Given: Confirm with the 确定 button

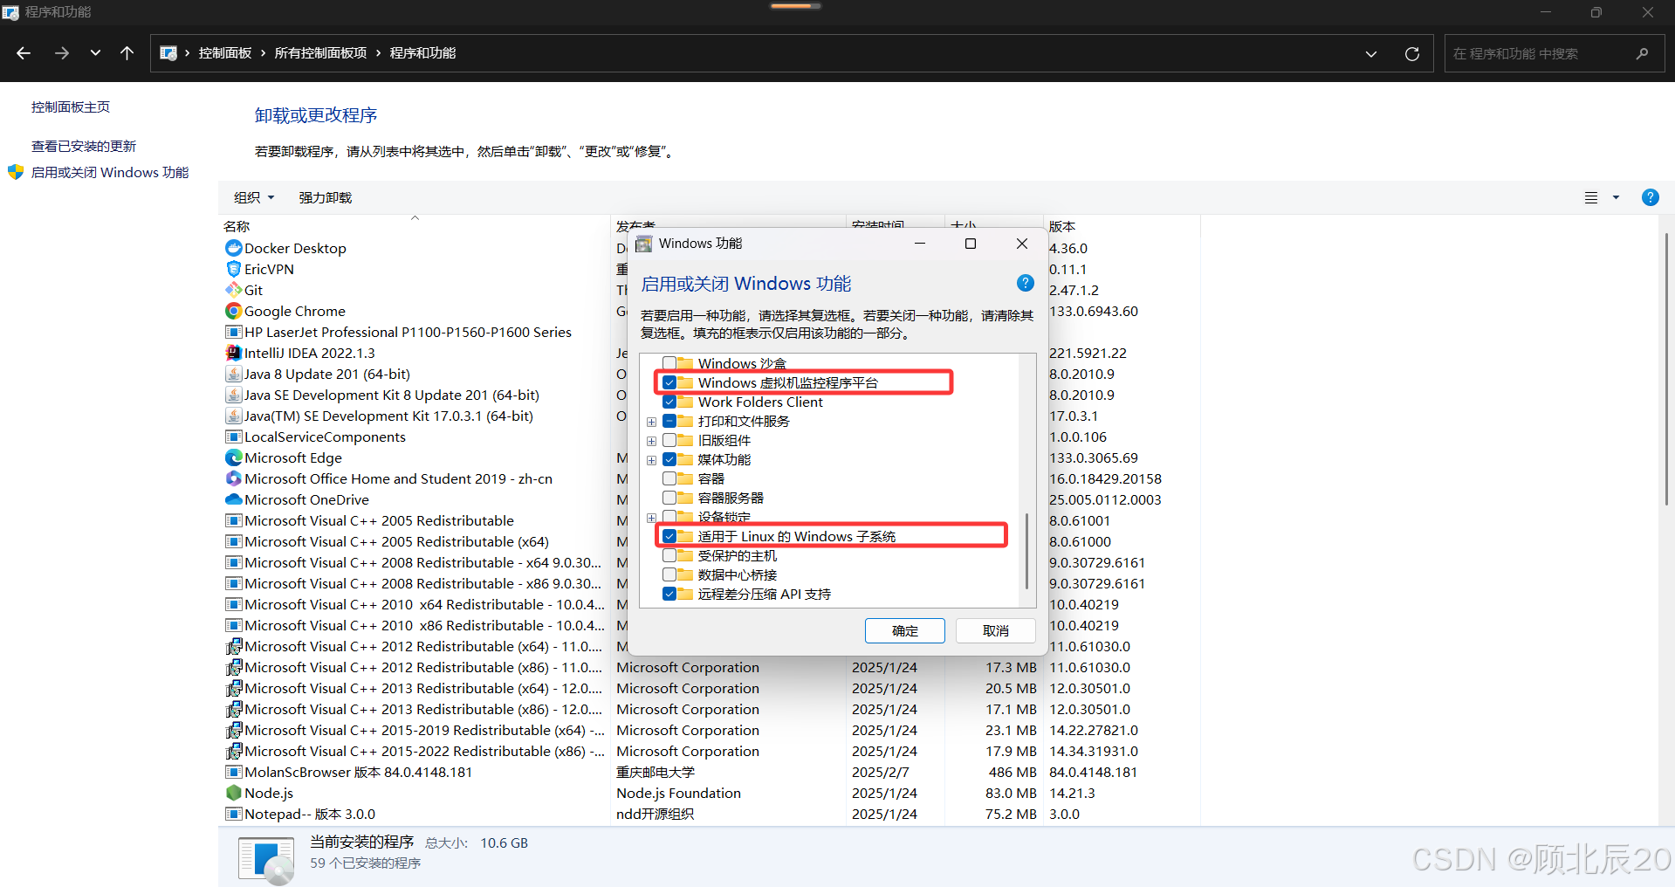Looking at the screenshot, I should [x=905, y=630].
